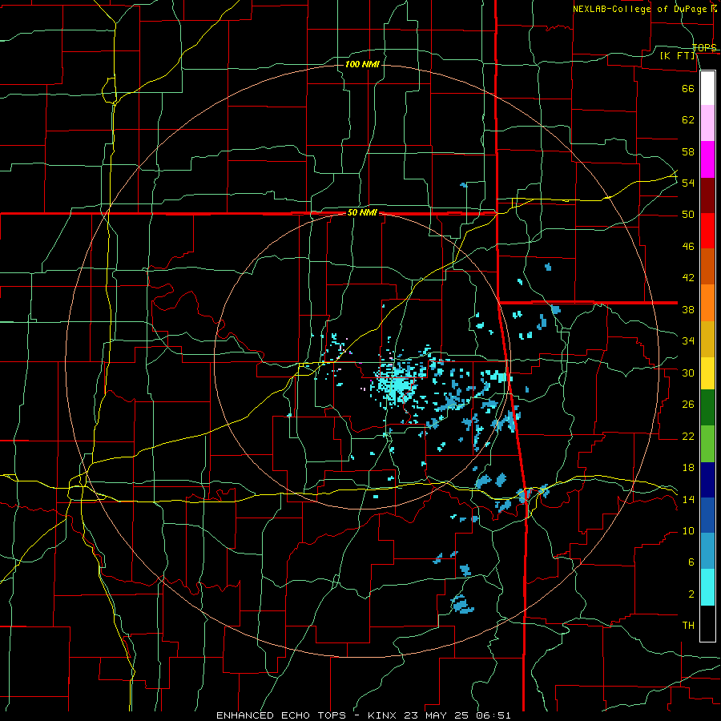Screen dimensions: 721x721
Task: Click the light blue legend swatch near 6
Action: coord(707,551)
